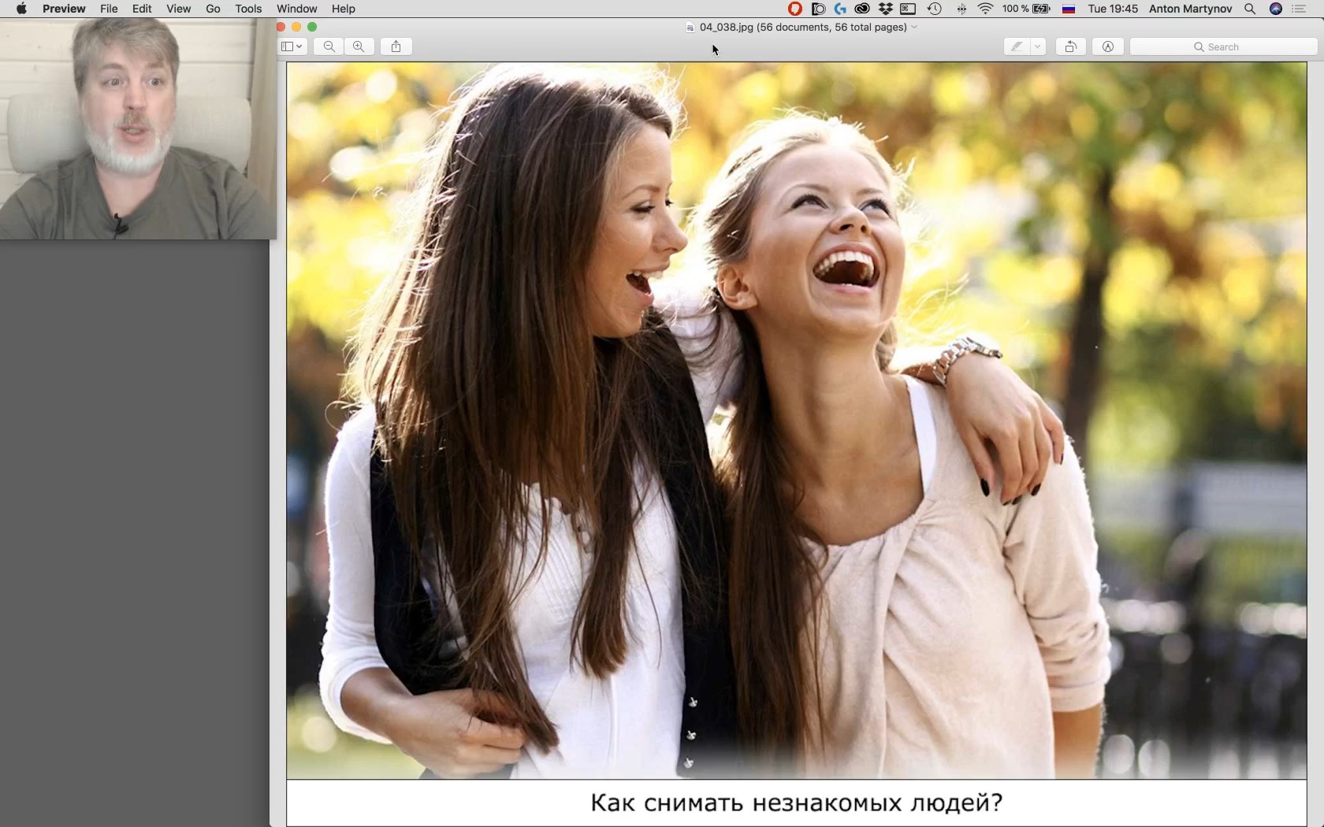
Task: Open the View menu
Action: [178, 9]
